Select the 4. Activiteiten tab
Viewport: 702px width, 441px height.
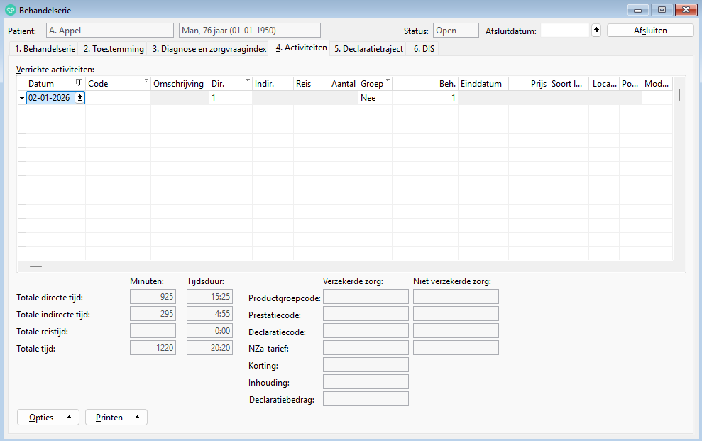[301, 48]
